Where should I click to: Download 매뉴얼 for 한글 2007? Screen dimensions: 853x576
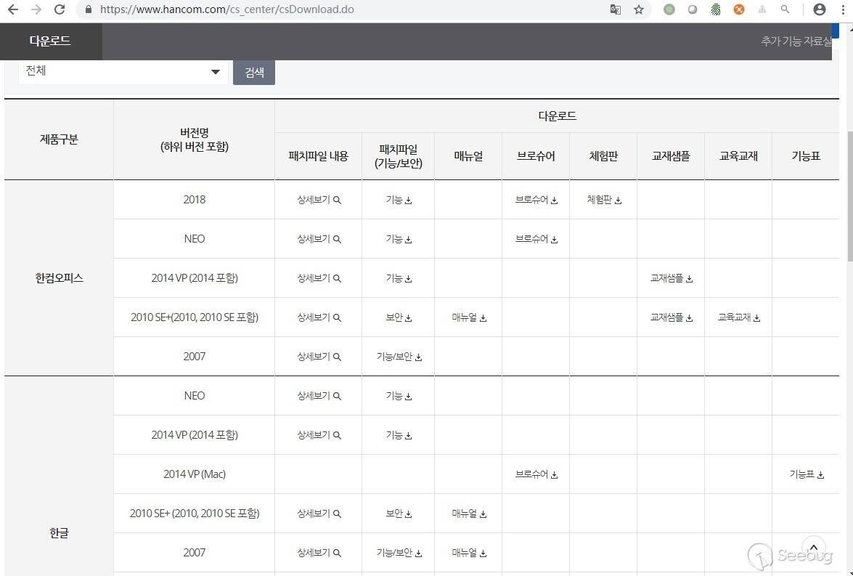coord(468,553)
